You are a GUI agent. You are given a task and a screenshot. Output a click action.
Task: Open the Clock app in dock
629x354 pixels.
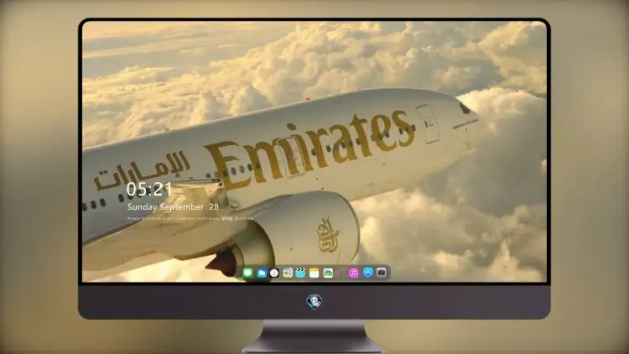pyautogui.click(x=274, y=273)
